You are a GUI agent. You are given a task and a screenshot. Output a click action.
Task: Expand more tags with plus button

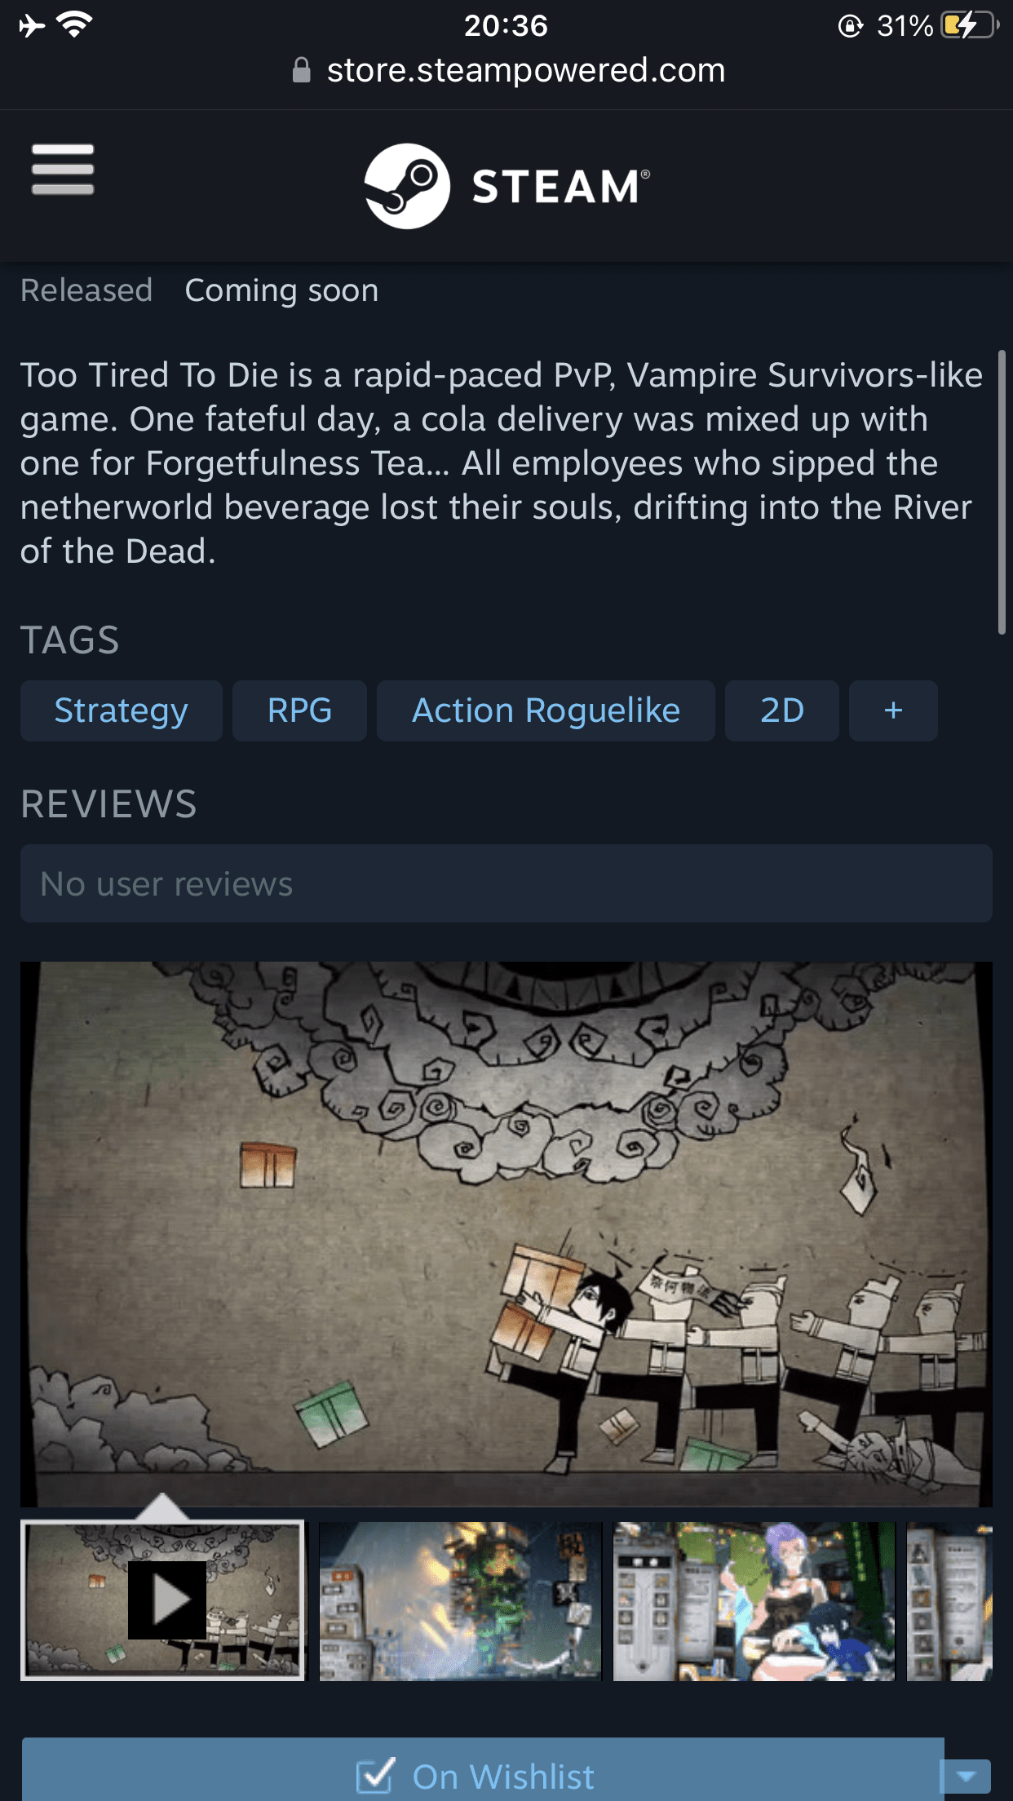(893, 710)
